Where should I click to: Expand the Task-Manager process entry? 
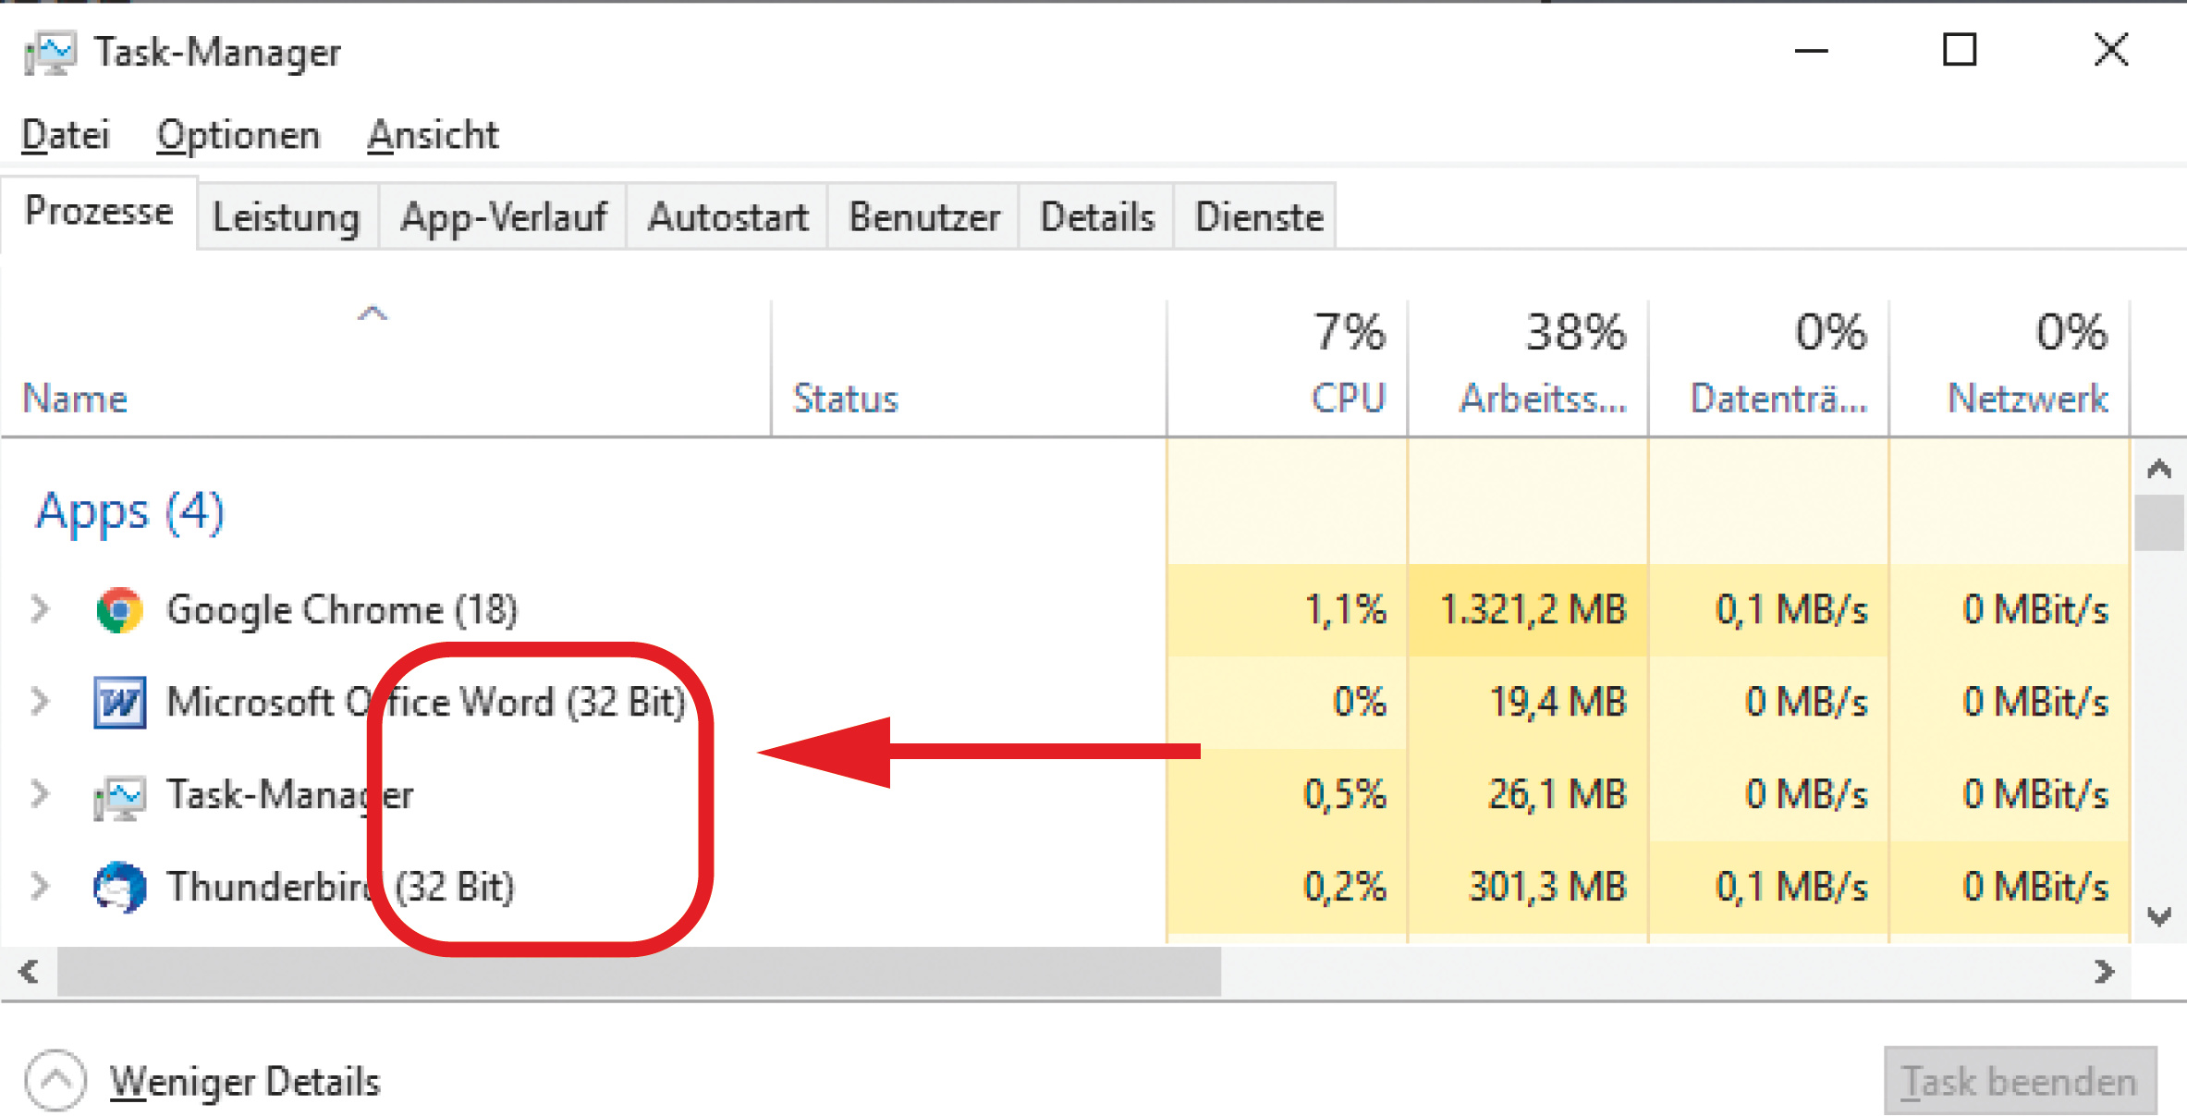(40, 794)
